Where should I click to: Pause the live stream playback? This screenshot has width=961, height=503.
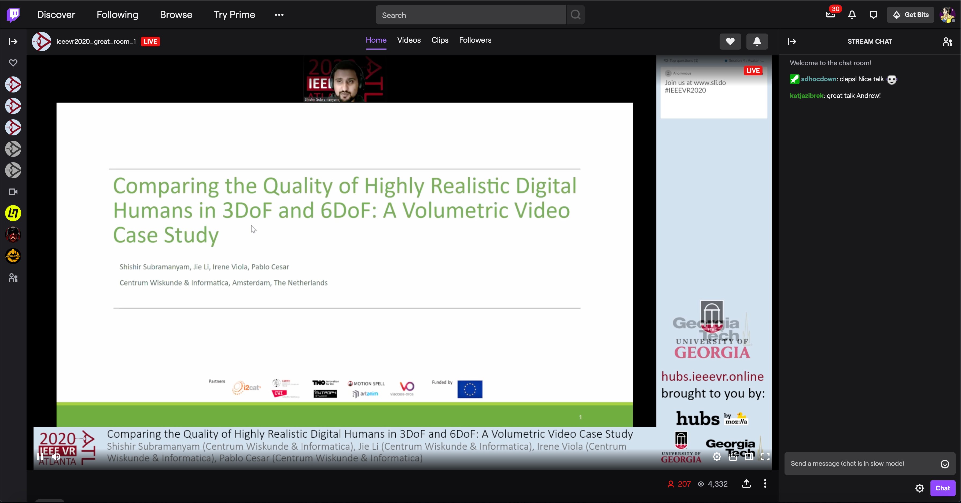coord(40,457)
